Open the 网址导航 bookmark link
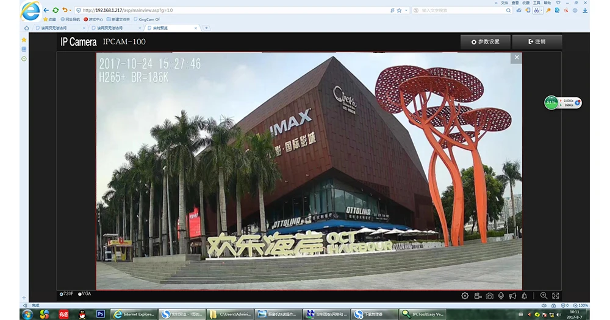The image size is (610, 320). click(x=70, y=19)
